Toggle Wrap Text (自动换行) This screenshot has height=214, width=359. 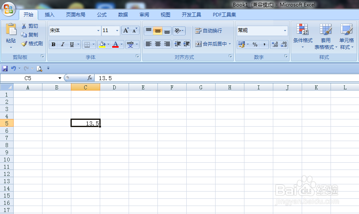click(209, 31)
